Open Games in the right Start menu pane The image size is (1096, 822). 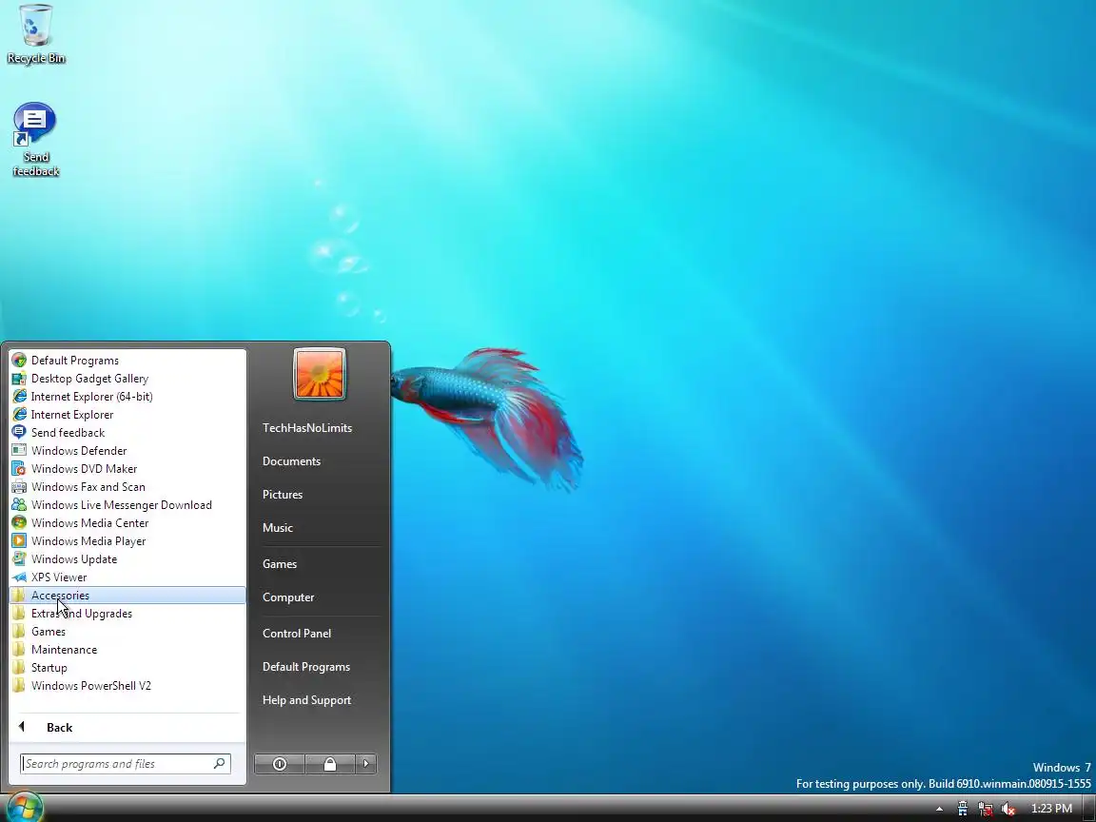[280, 564]
